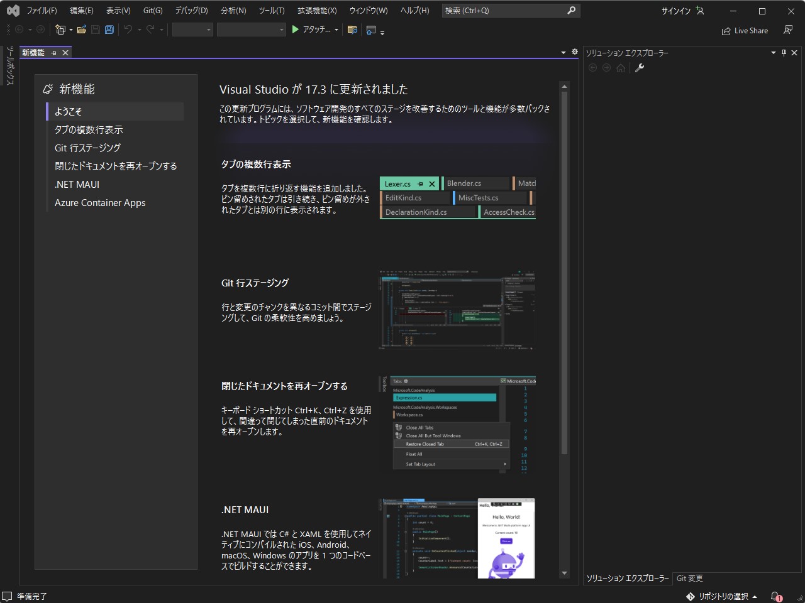This screenshot has width=805, height=603.
Task: Click the search magnifier icon
Action: pos(571,11)
